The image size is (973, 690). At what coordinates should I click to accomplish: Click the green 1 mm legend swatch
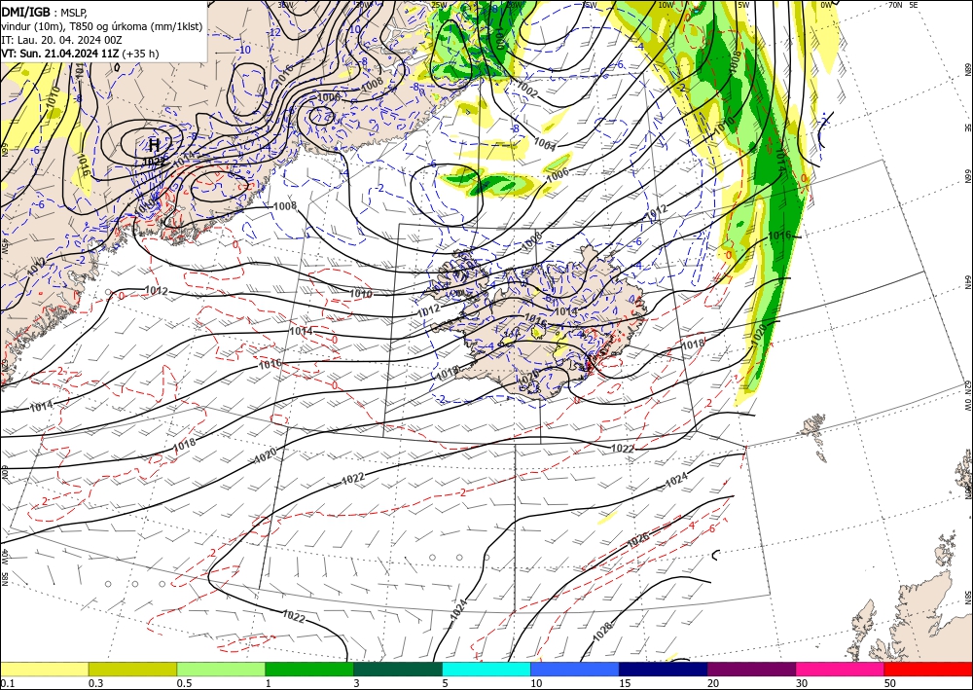309,669
